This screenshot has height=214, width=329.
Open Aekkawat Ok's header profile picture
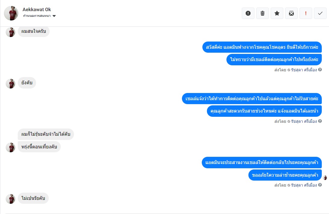12,13
